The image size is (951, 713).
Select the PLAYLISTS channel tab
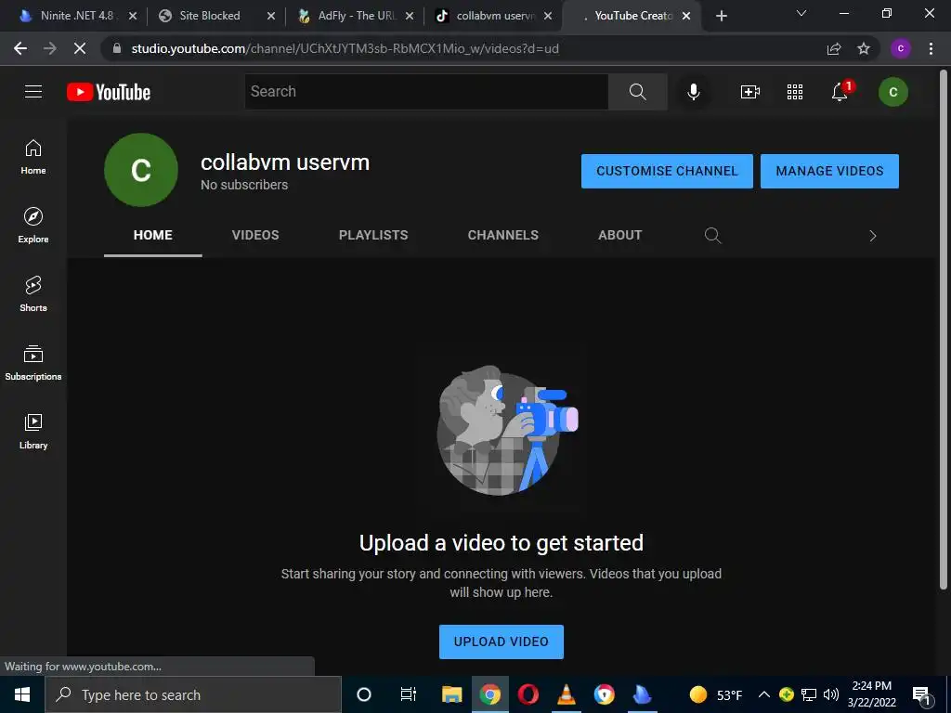pyautogui.click(x=373, y=235)
